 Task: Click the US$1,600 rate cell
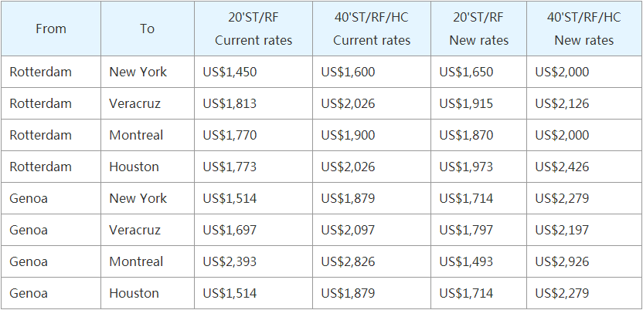(348, 72)
